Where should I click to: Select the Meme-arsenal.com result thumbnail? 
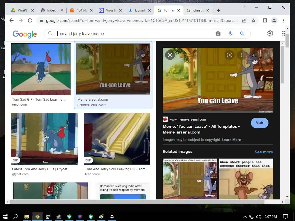[x=113, y=69]
